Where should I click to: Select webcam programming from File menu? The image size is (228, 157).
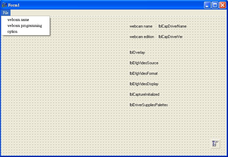click(26, 26)
